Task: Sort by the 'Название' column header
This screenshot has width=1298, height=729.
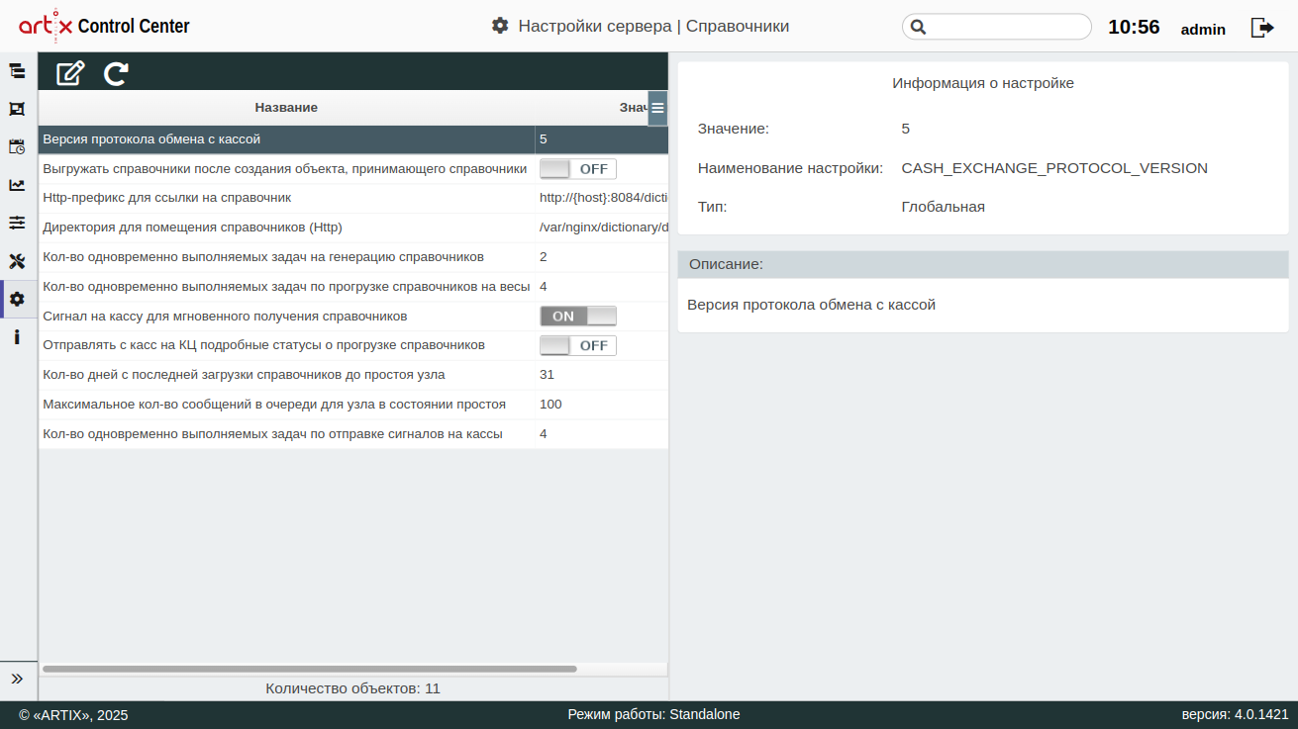Action: 286,108
